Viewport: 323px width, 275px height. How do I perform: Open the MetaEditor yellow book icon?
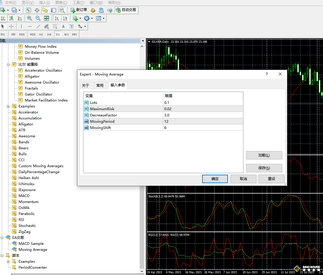93,10
